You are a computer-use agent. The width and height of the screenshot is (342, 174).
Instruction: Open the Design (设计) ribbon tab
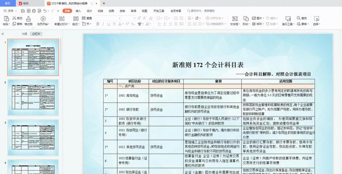tap(90, 11)
